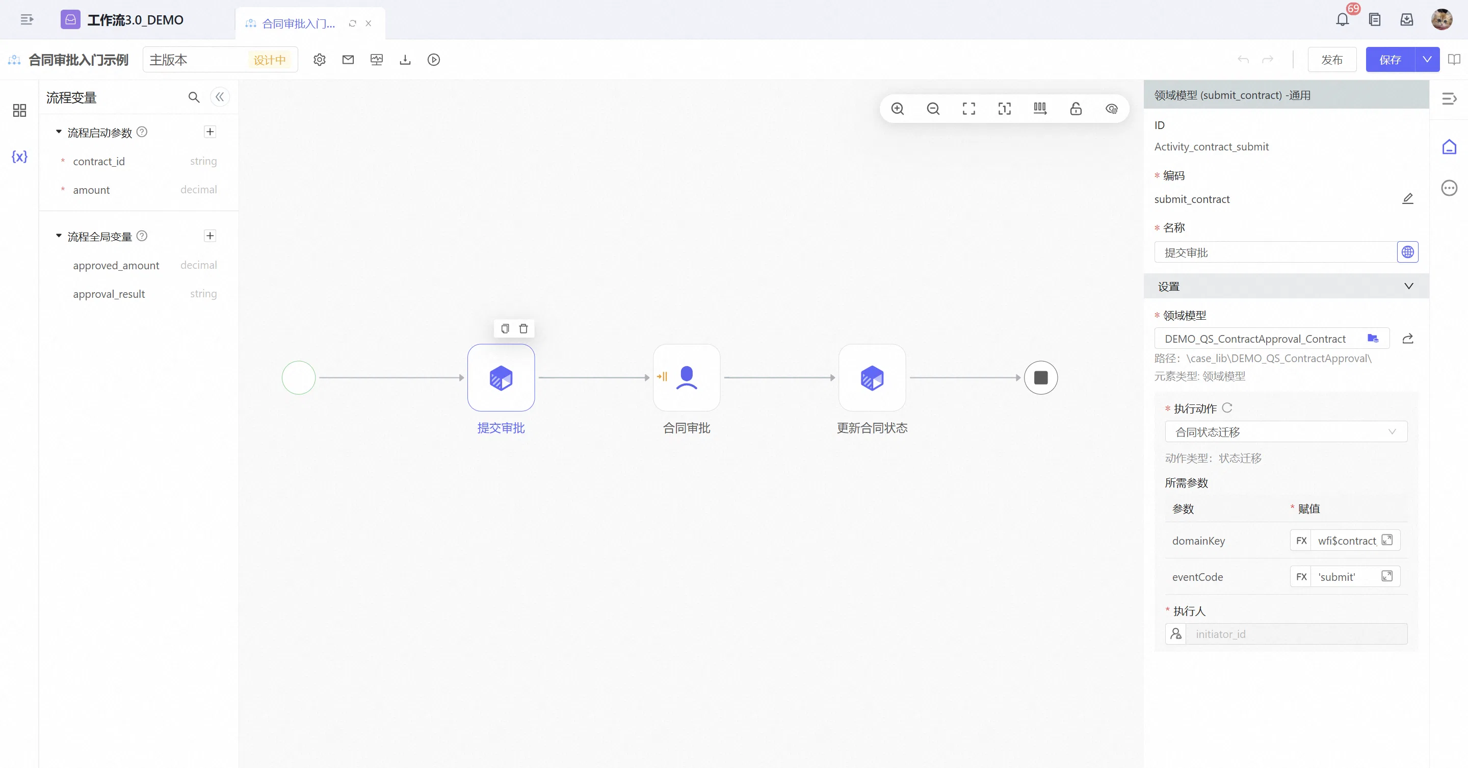Viewport: 1468px width, 768px height.
Task: Expand the domainKey expression editor
Action: click(1387, 540)
